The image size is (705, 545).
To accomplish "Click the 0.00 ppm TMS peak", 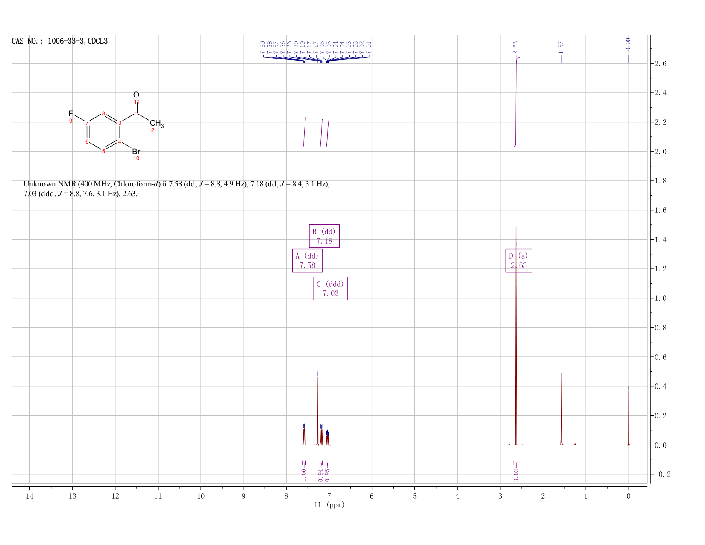I will [x=628, y=417].
